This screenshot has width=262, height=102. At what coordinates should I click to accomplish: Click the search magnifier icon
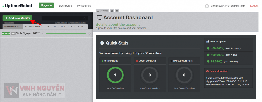(85, 18)
